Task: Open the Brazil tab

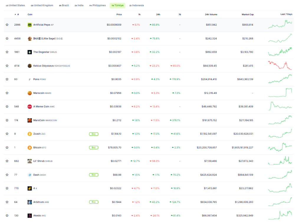Action: click(x=64, y=5)
